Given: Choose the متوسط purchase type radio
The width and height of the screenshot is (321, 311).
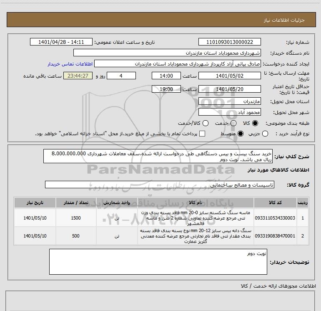Looking at the screenshot, I should [241, 134].
